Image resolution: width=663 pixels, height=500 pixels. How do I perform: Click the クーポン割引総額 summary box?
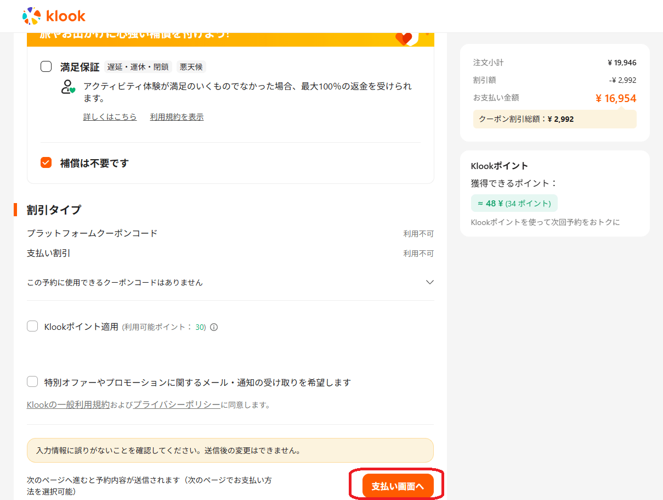[x=554, y=119]
